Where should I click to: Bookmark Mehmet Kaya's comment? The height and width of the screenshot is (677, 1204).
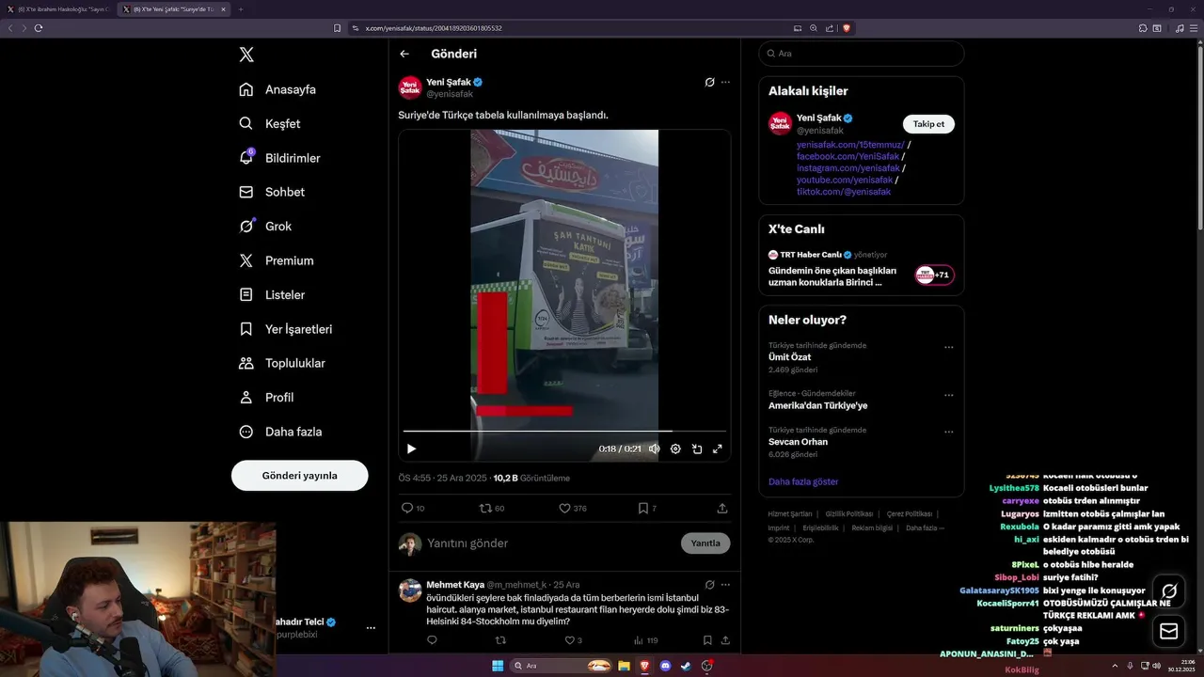(707, 640)
